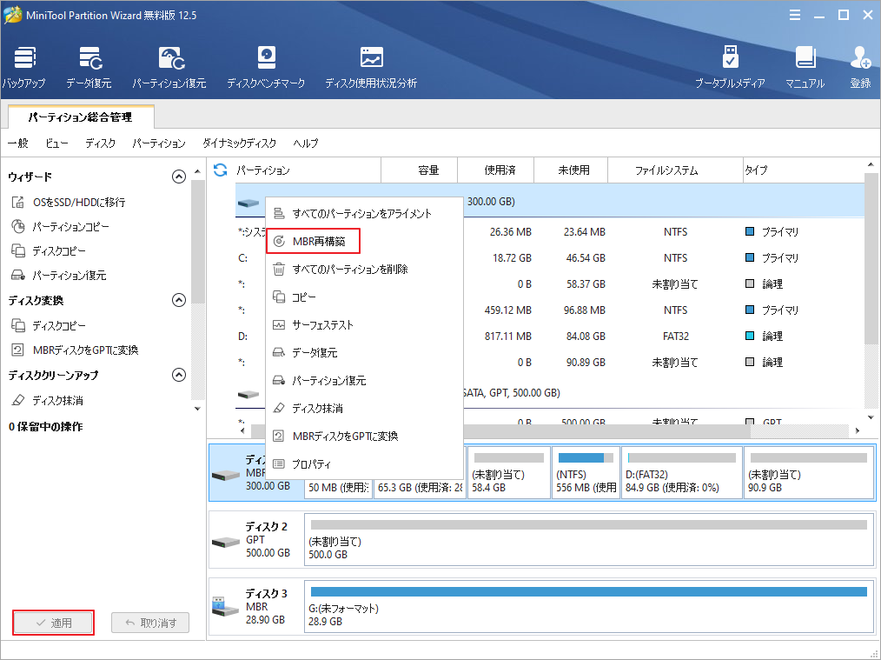881x660 pixels.
Task: Open the ブータブルメディア creator
Action: click(730, 65)
